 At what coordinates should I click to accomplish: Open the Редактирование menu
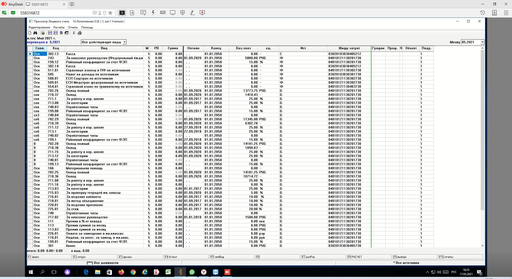pos(39,27)
